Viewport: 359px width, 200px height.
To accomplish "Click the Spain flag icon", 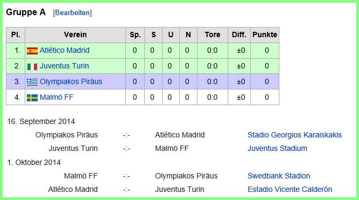I will tap(32, 51).
